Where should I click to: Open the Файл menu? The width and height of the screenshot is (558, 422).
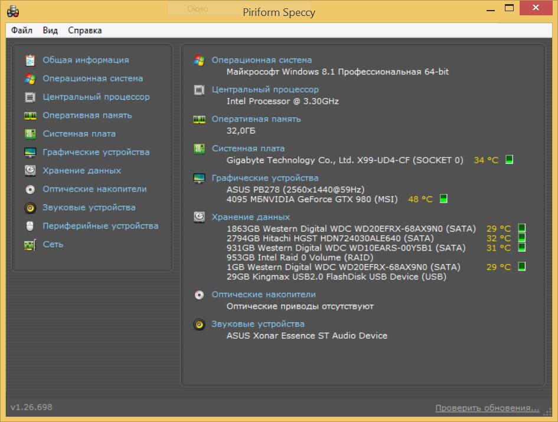click(x=22, y=30)
